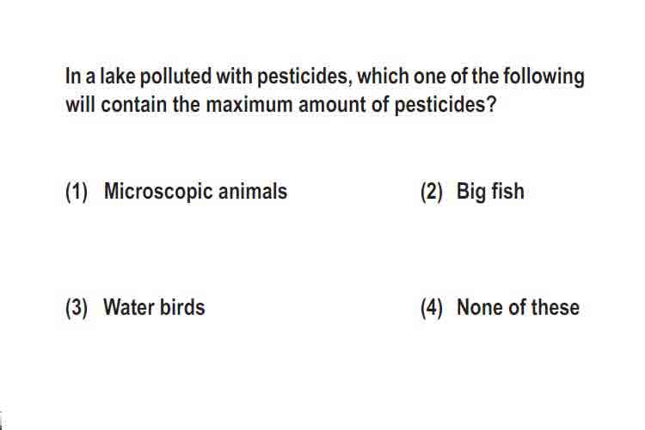Image resolution: width=645 pixels, height=430 pixels.
Task: Click the word birds in option three
Action: (x=182, y=307)
